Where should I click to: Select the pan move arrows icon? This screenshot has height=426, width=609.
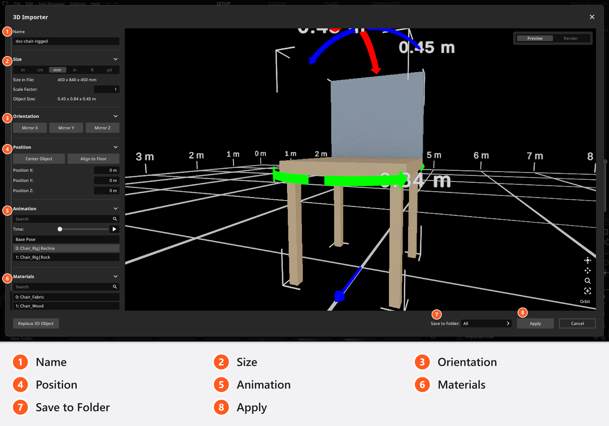point(587,271)
